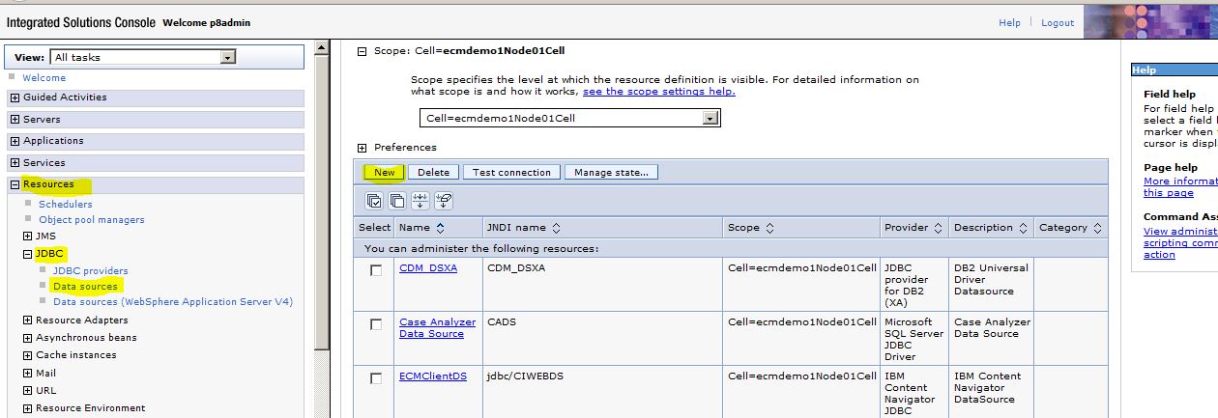This screenshot has width=1218, height=418.
Task: Sort table by Scope column arrows
Action: point(769,229)
